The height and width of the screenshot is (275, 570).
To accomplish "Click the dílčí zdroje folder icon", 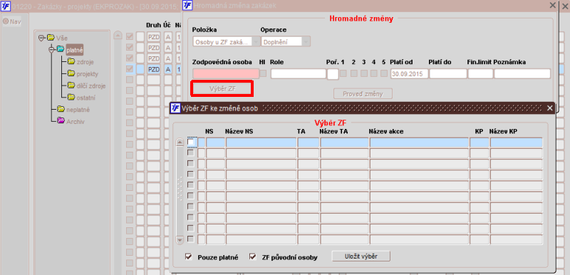I will (71, 85).
